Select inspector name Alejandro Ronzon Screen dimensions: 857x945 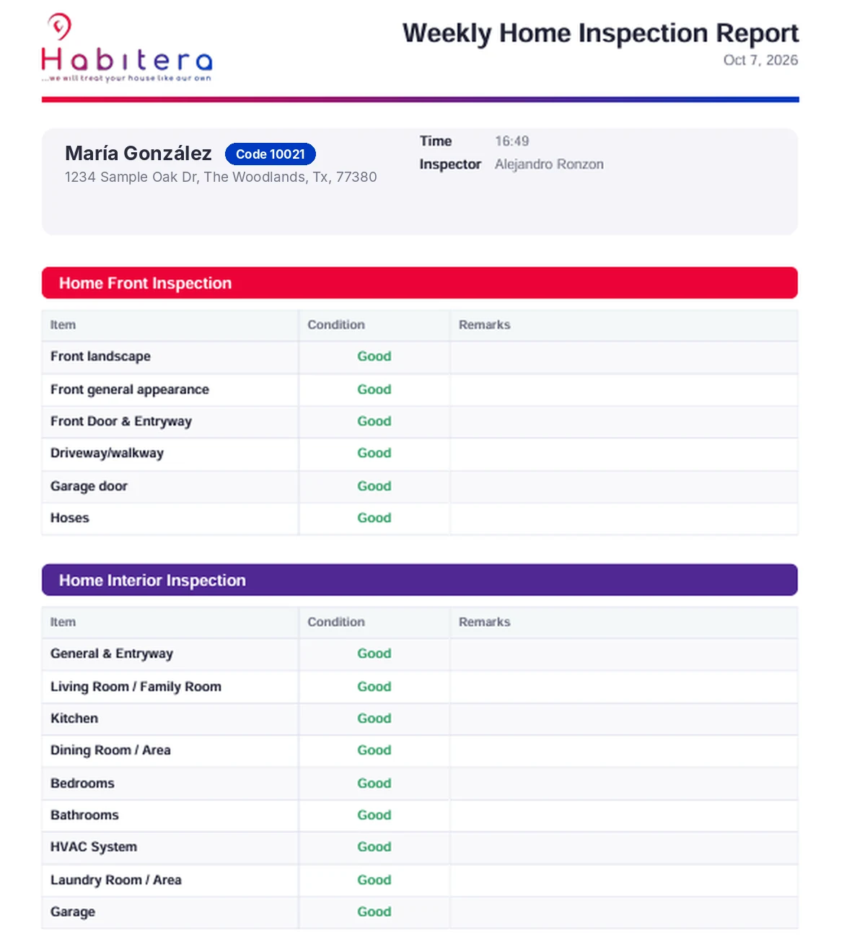pyautogui.click(x=549, y=164)
